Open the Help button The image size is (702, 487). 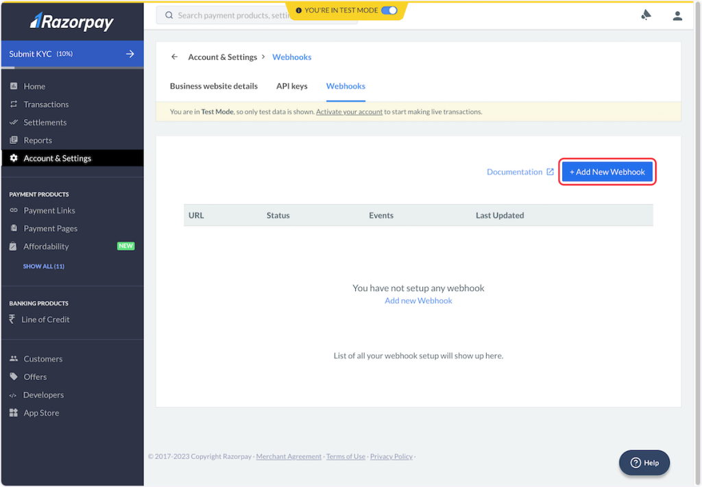click(x=644, y=462)
